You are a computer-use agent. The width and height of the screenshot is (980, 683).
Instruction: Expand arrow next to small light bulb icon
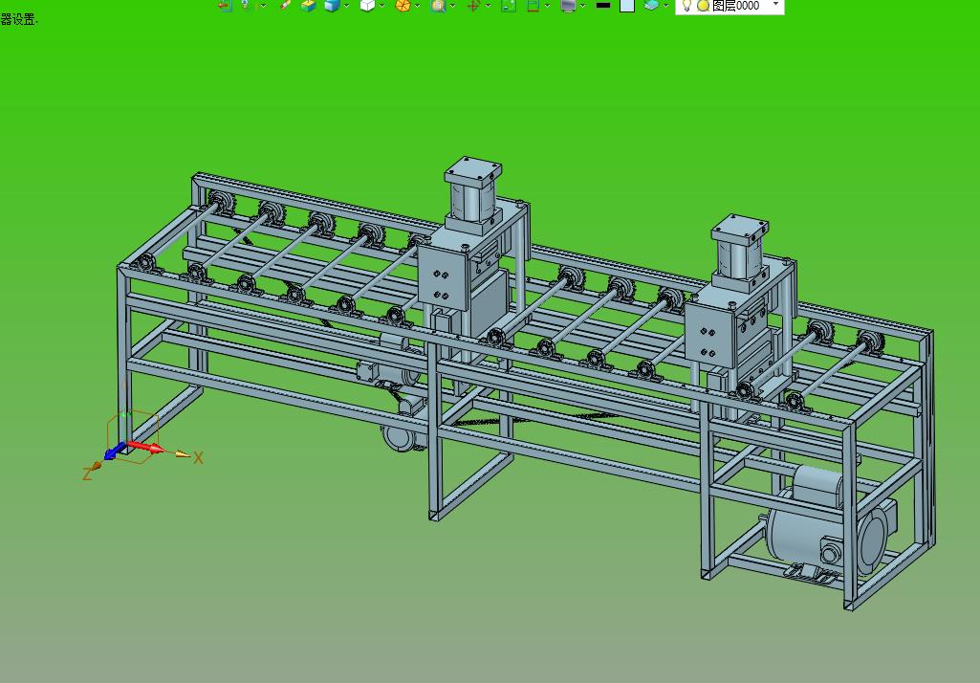tap(263, 5)
